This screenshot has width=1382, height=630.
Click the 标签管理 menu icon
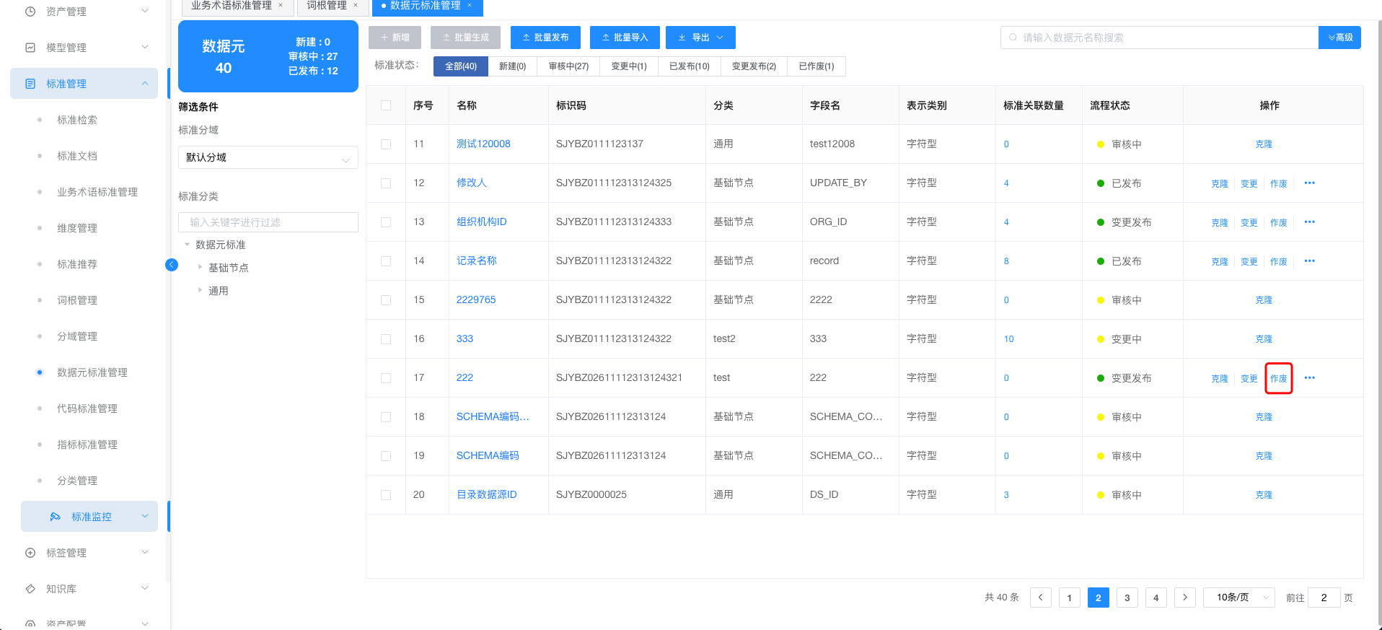30,553
